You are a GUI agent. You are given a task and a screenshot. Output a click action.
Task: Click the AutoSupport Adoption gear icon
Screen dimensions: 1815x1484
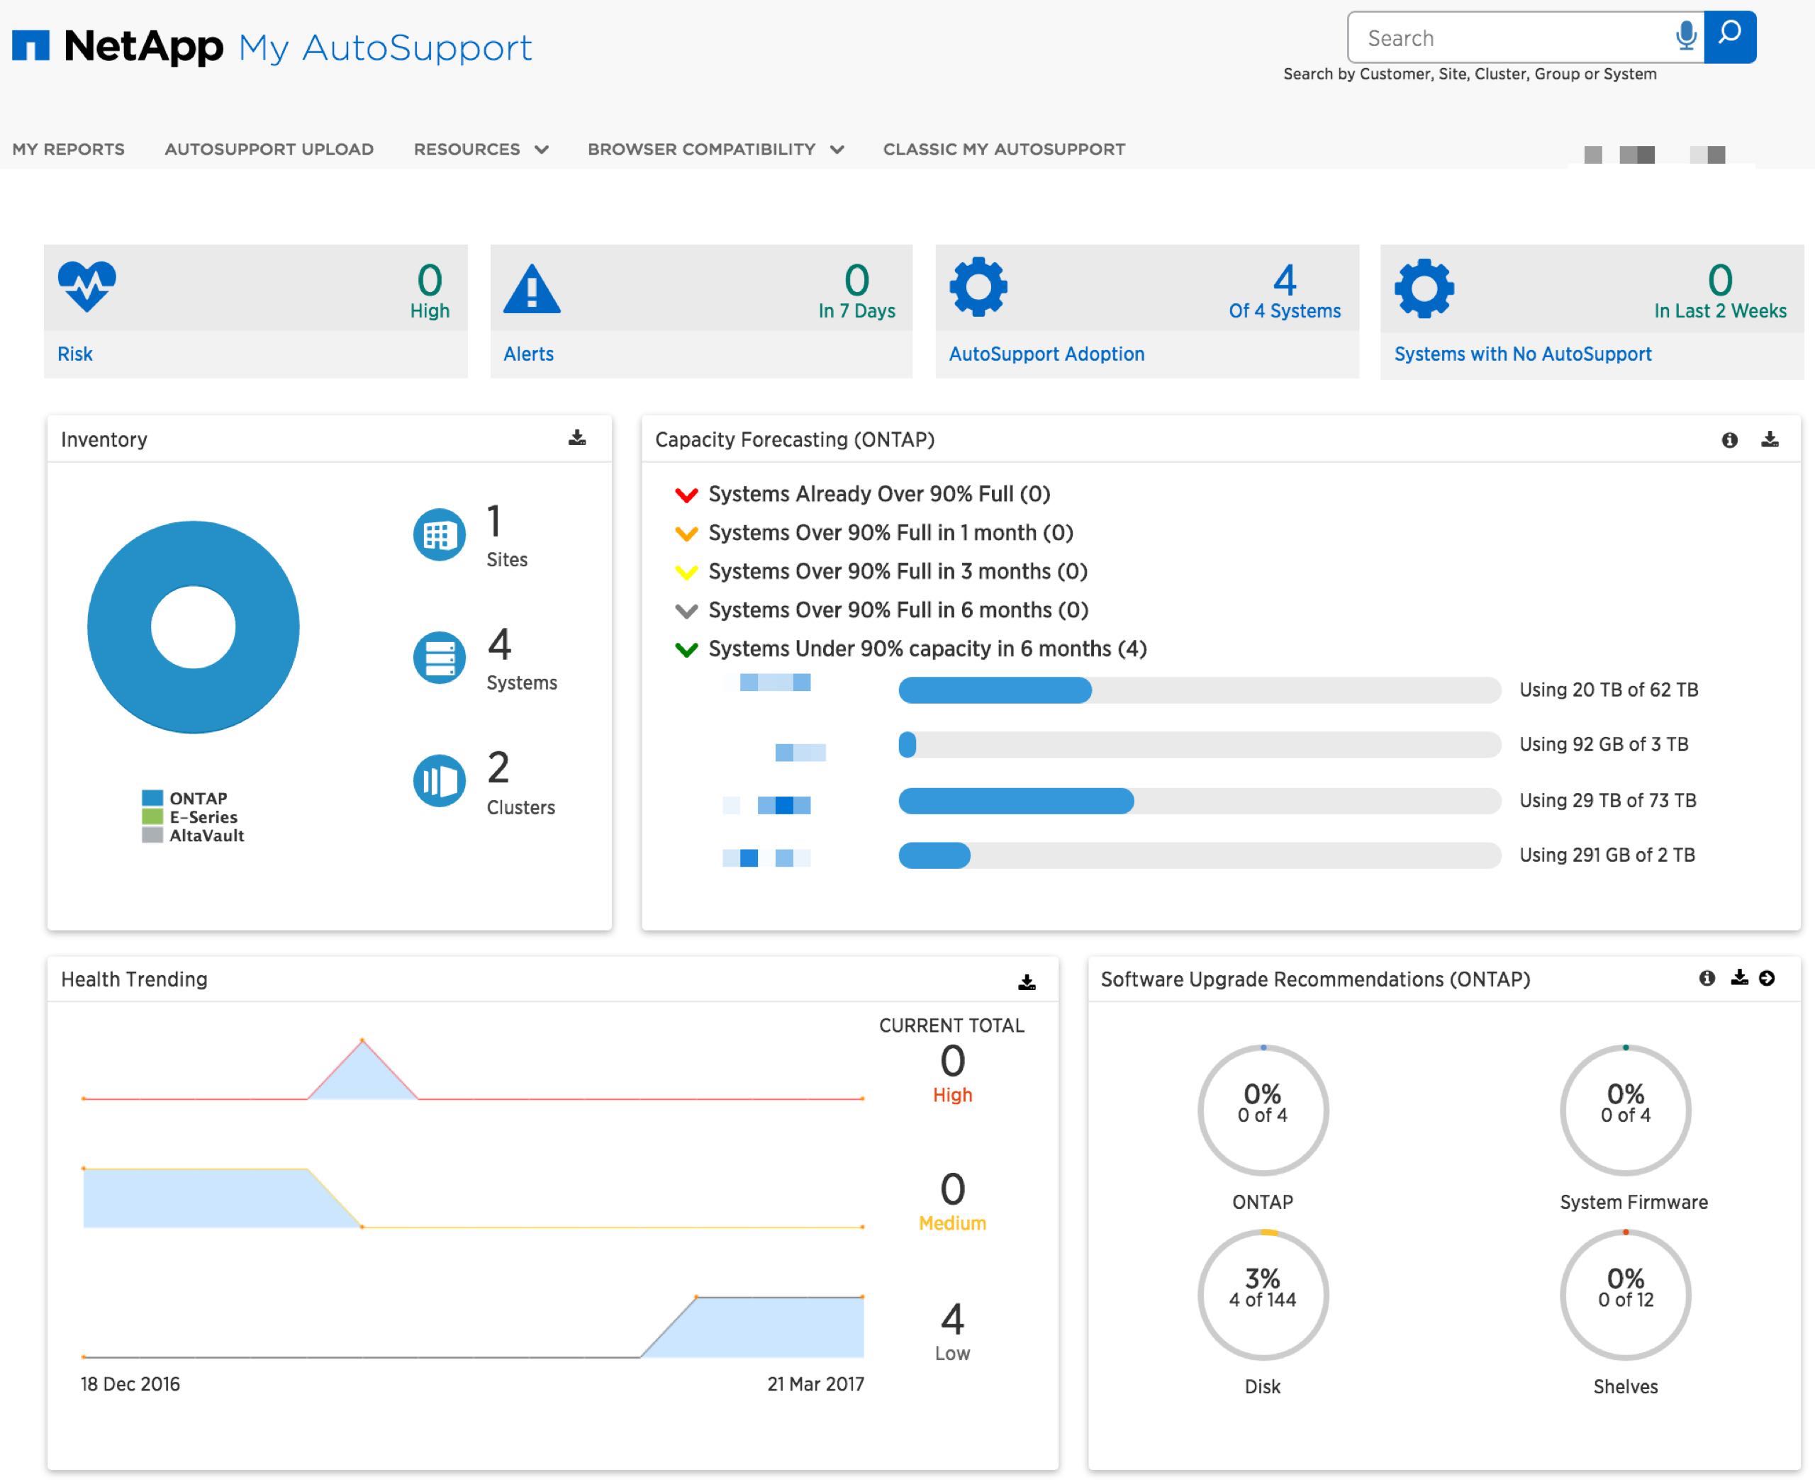pyautogui.click(x=978, y=287)
